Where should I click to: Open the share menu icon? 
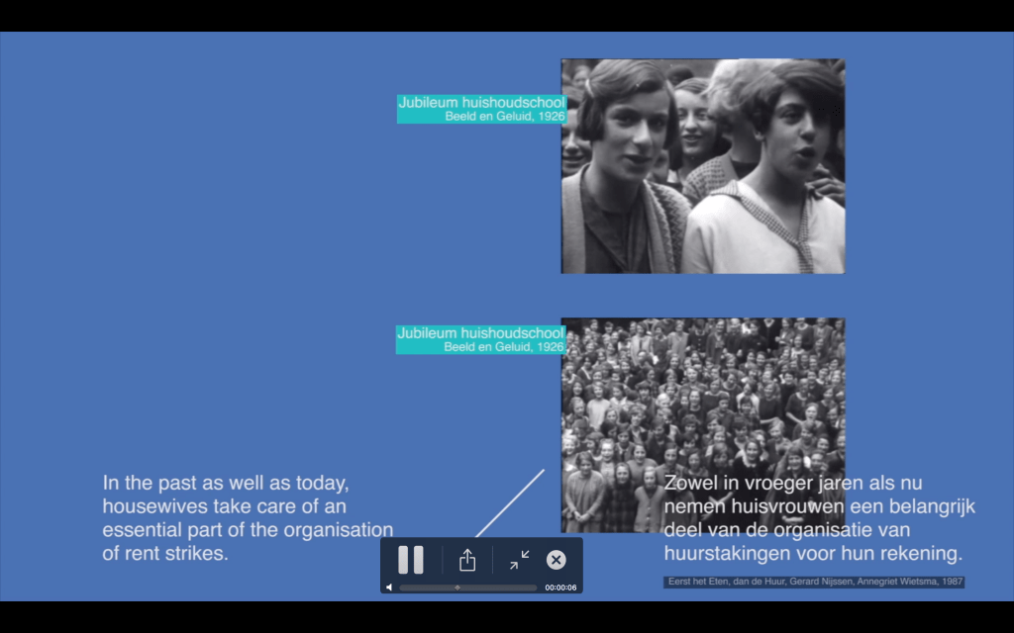[x=467, y=561]
